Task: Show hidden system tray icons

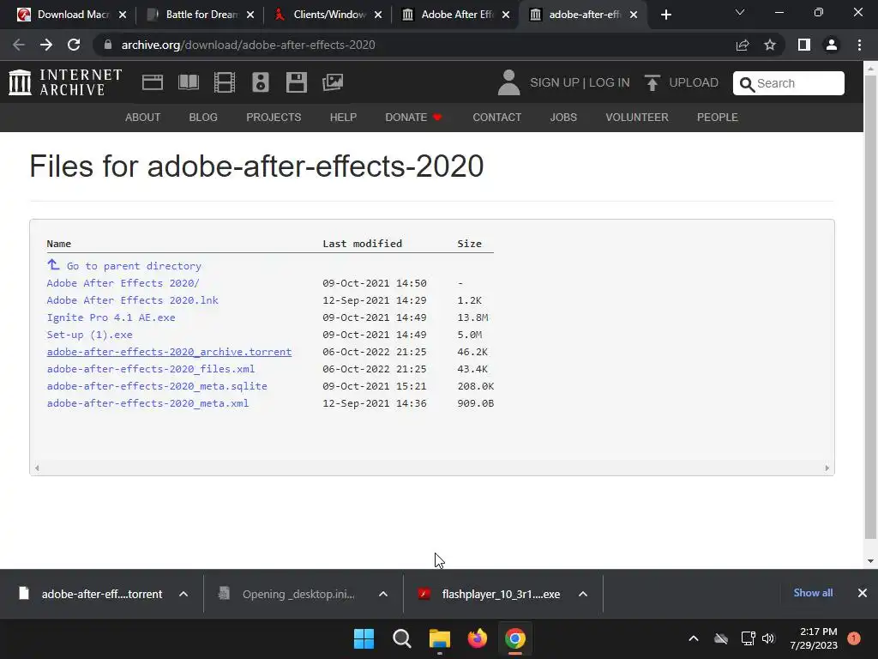Action: [693, 638]
